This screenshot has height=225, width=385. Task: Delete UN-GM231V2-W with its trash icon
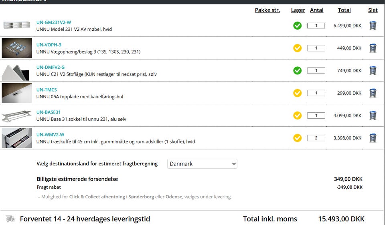pos(373,26)
